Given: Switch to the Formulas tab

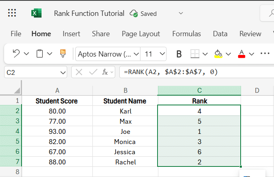Looking at the screenshot, I should point(186,34).
